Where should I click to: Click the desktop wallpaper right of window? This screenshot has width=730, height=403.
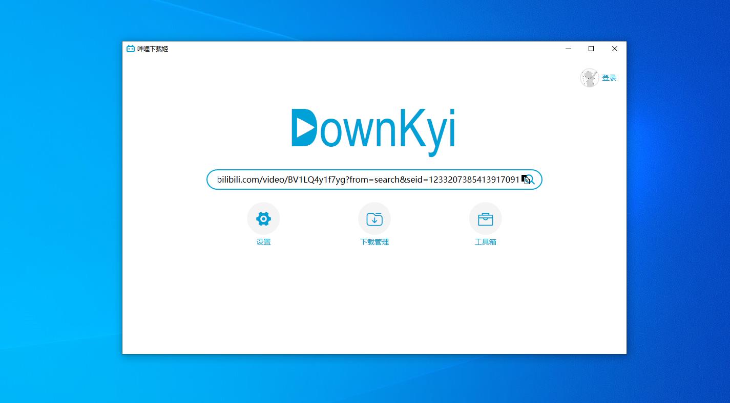pos(676,205)
